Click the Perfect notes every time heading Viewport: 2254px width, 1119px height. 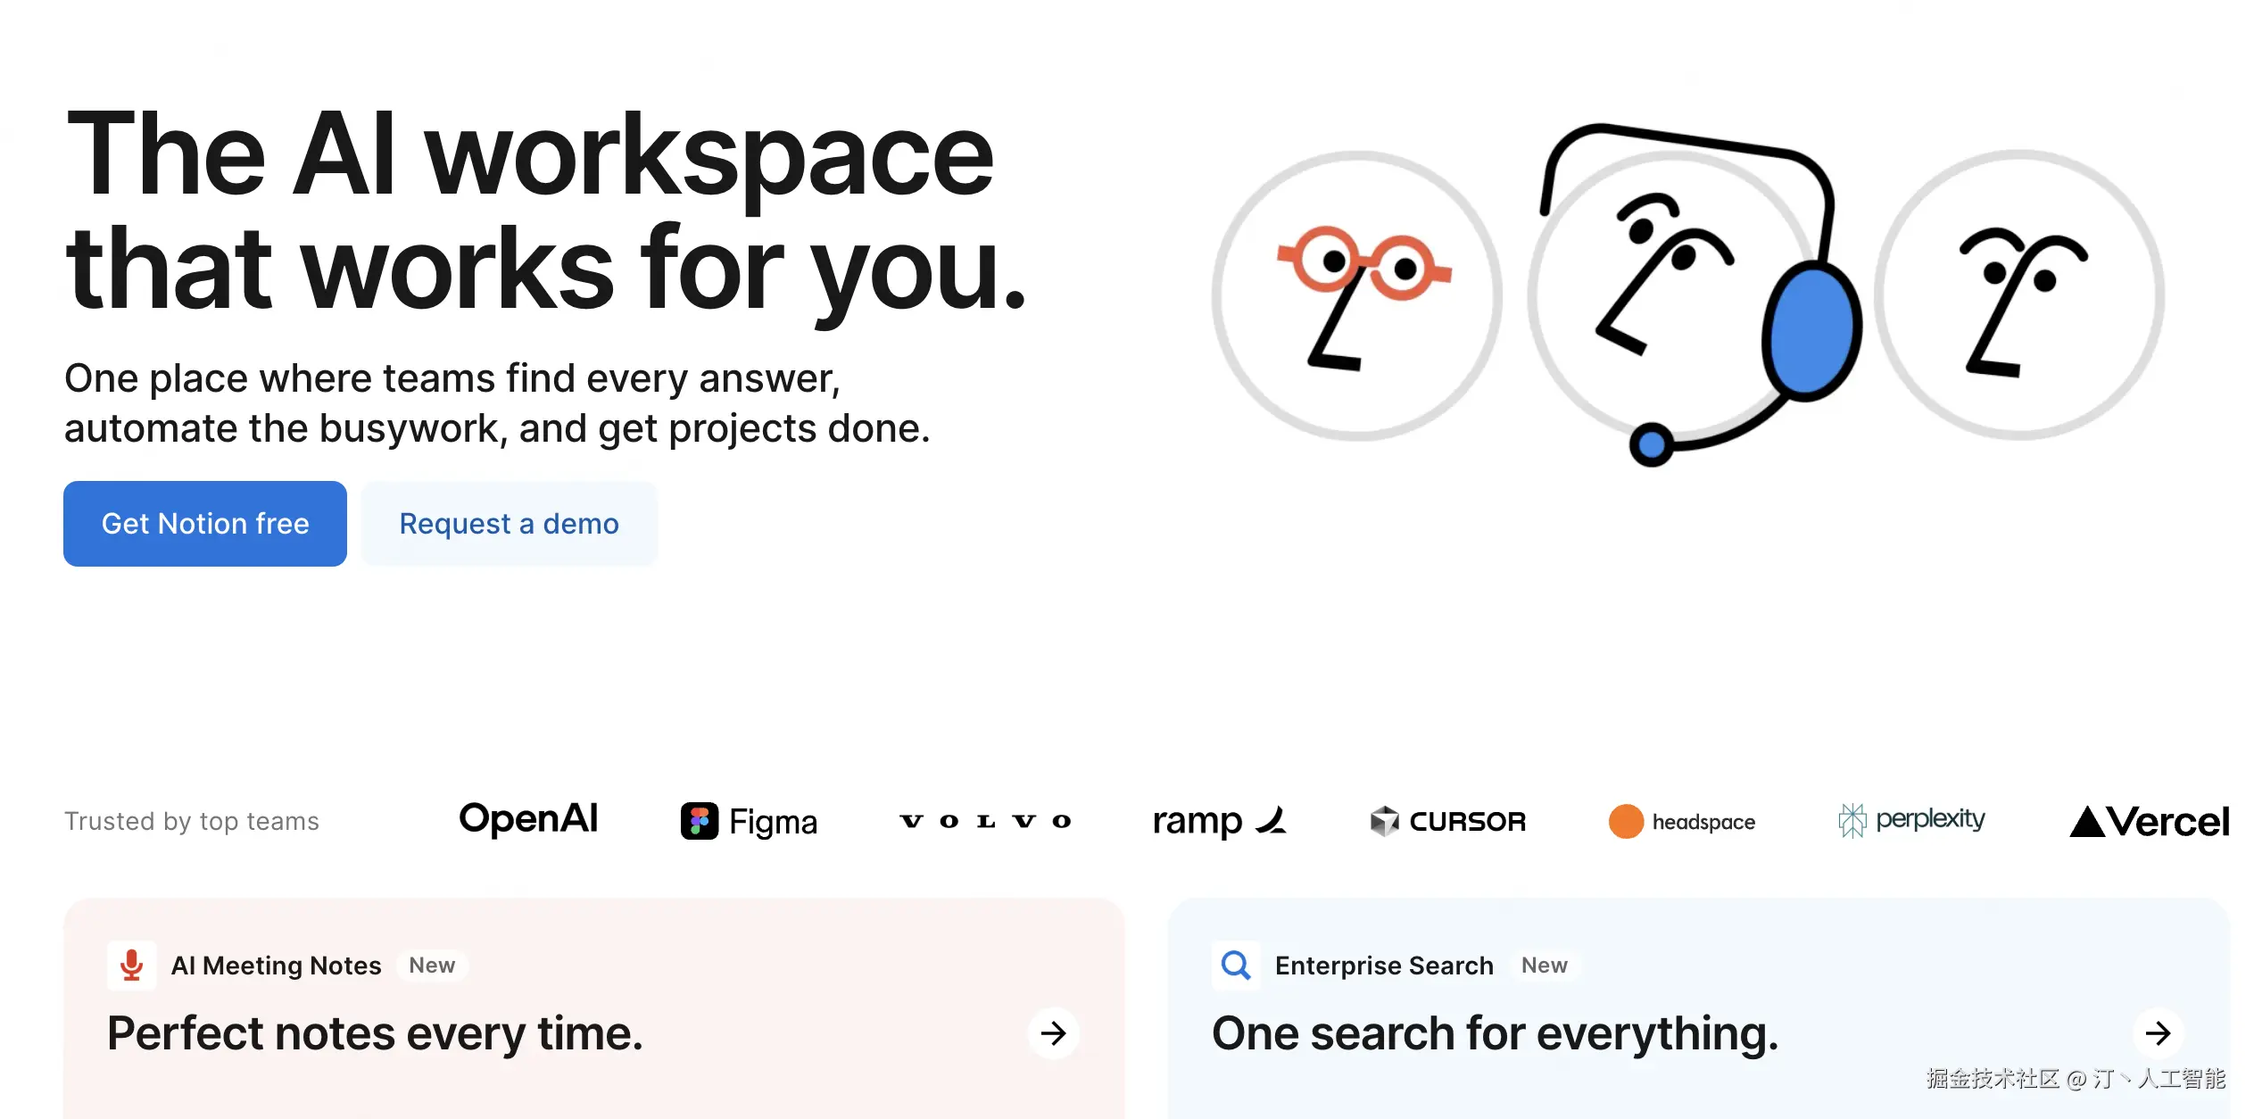(375, 1033)
